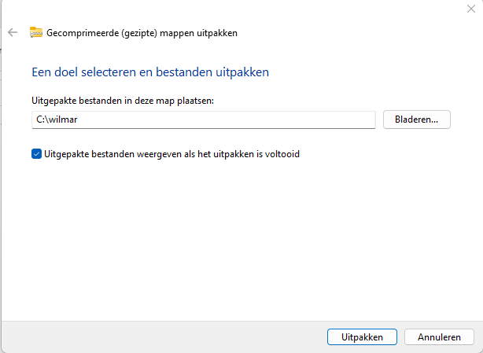Click the gray footer gap between Uitpakken and Annuleren
Viewport: 483px width, 353px height.
400,336
